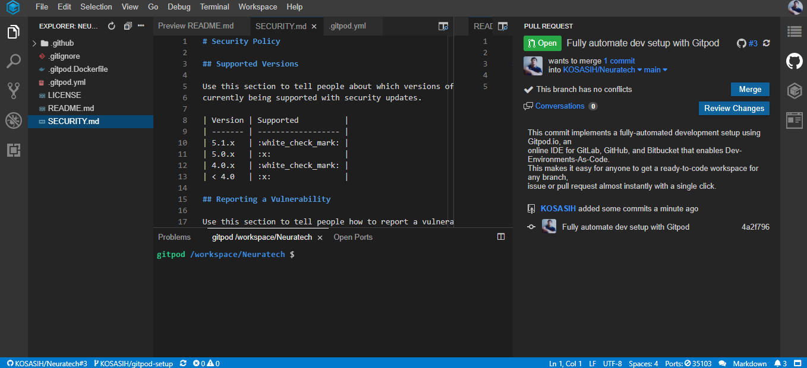Image resolution: width=807 pixels, height=368 pixels.
Task: Click the terminal prompt input area
Action: 333,254
